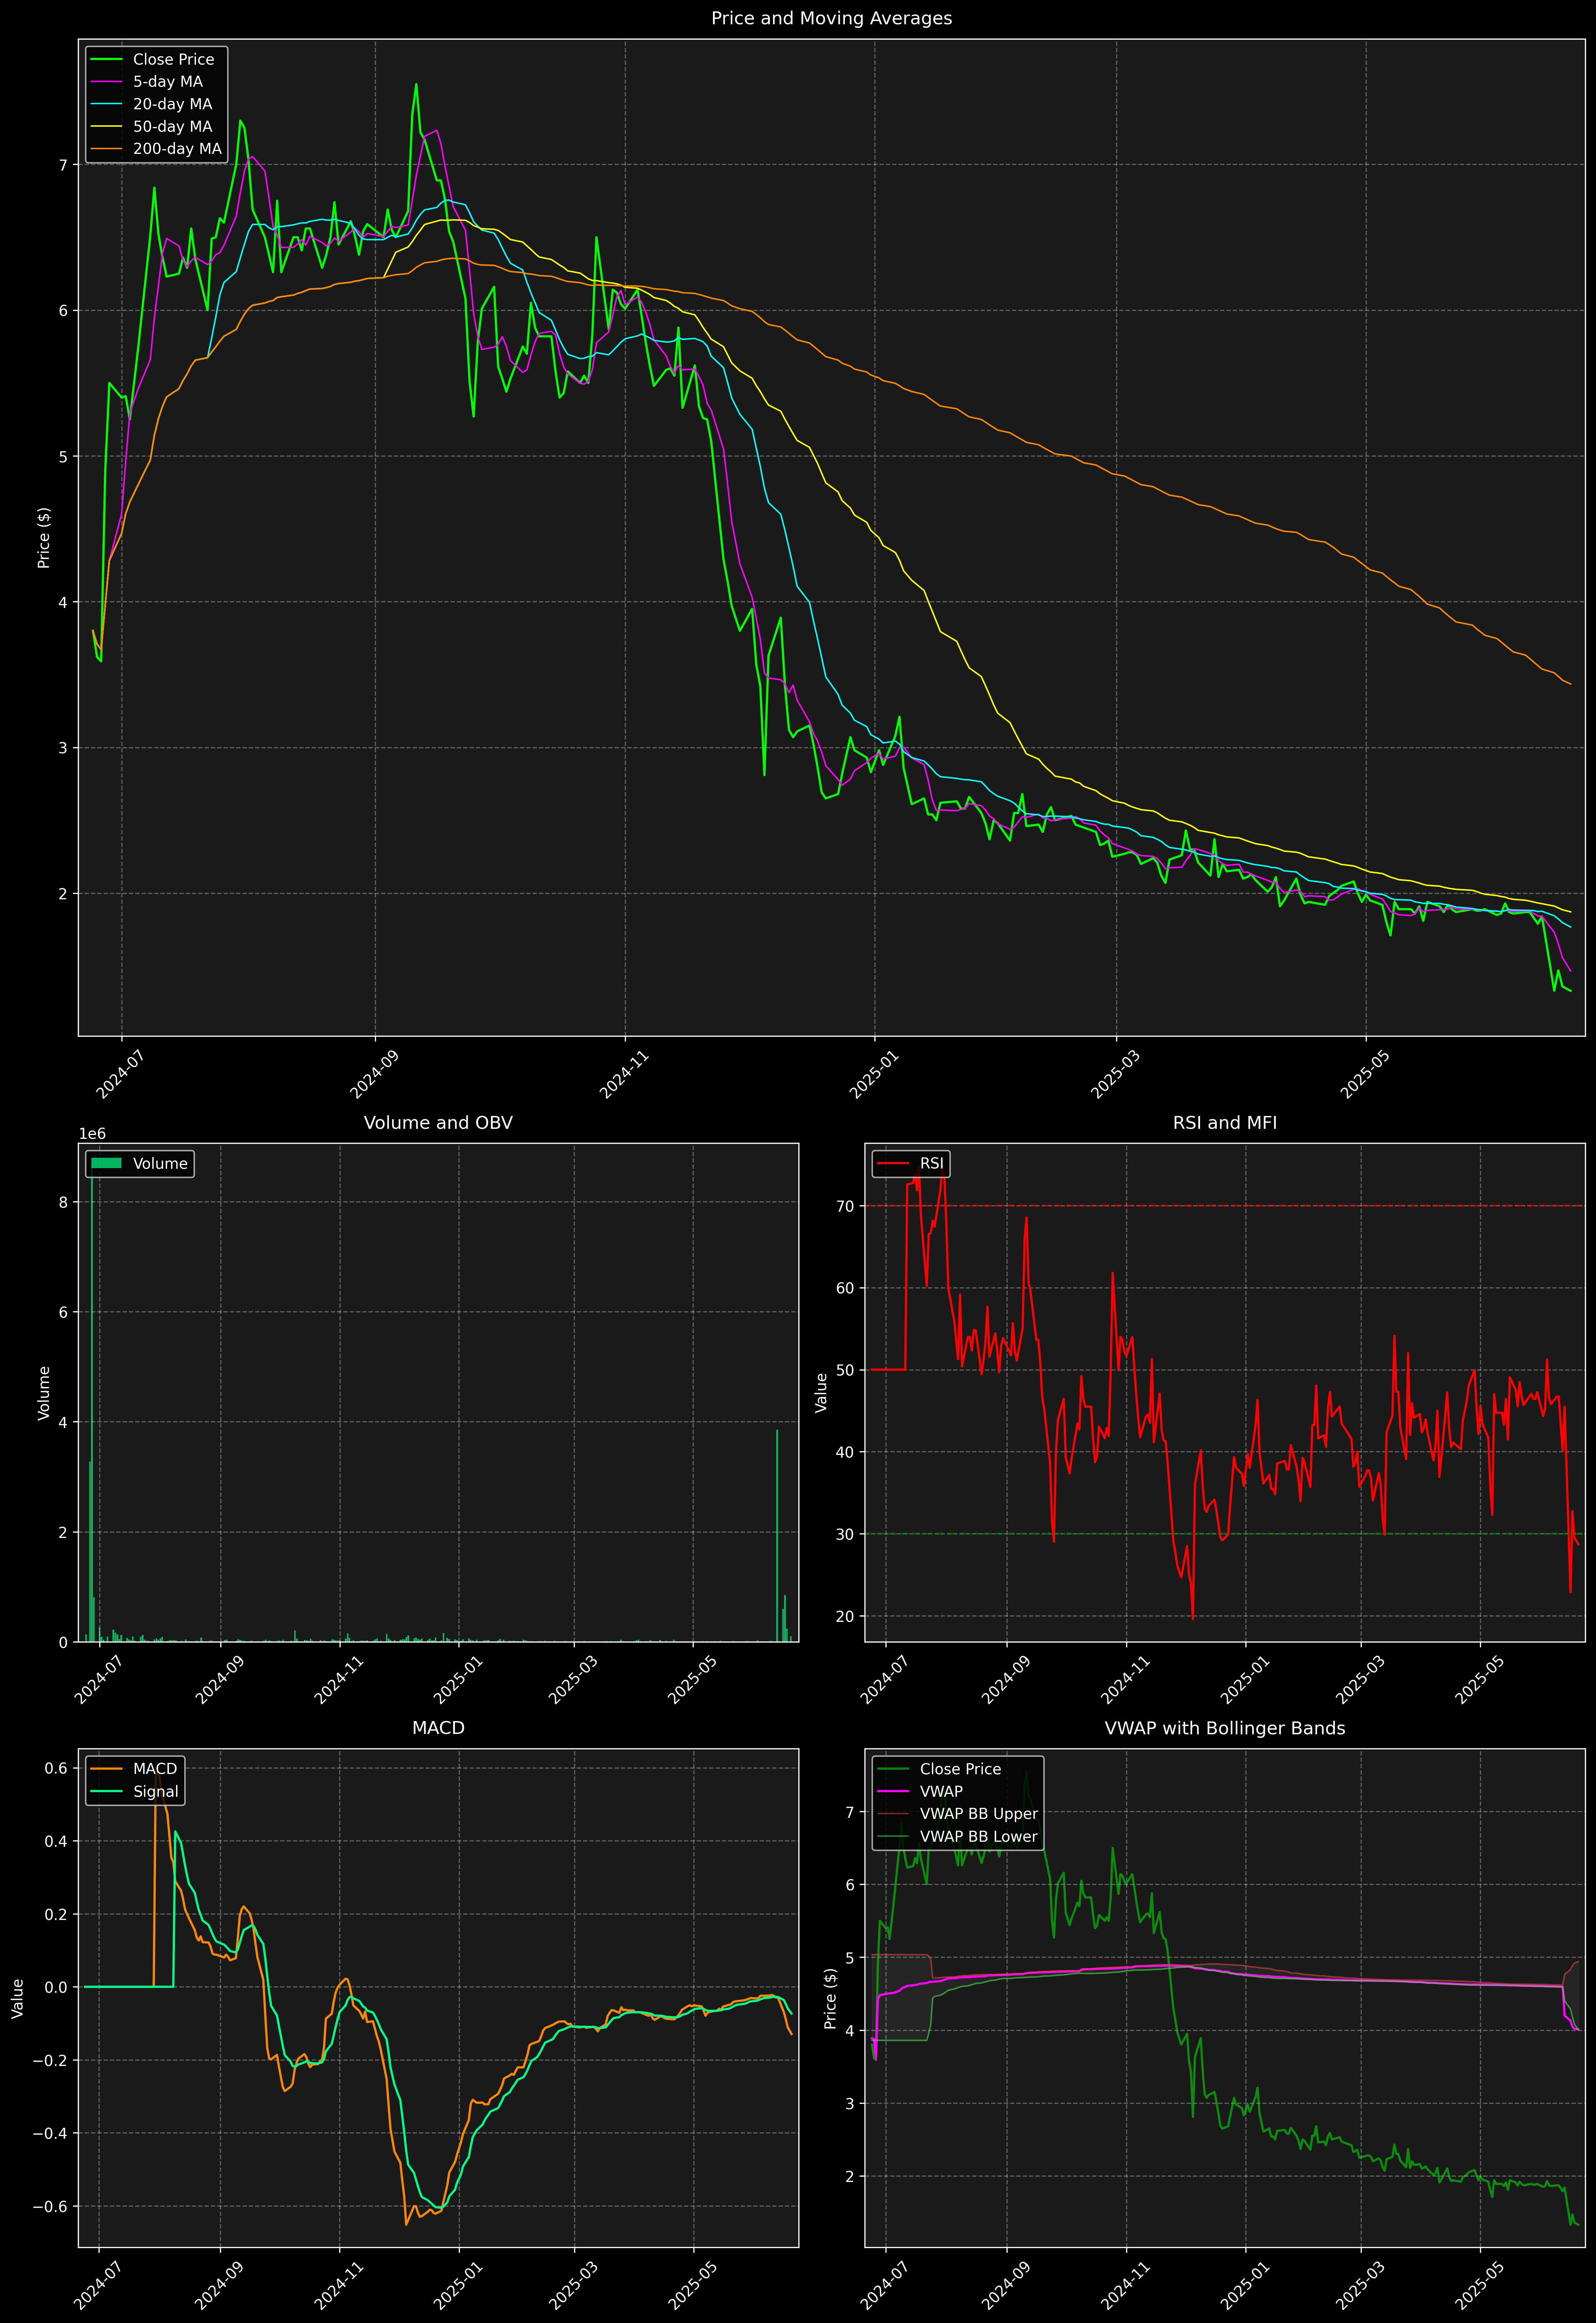
Task: Click the "Volume and OBV" chart title
Action: point(438,1122)
